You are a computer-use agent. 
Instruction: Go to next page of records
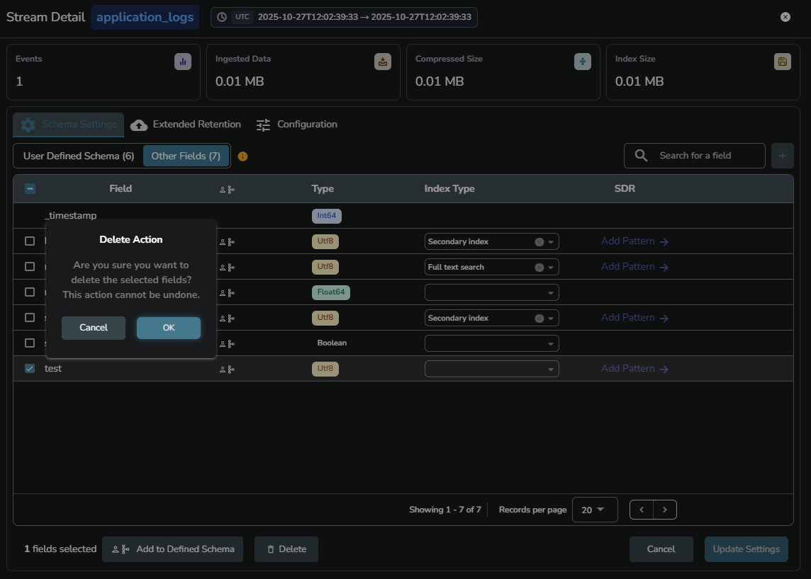(665, 510)
